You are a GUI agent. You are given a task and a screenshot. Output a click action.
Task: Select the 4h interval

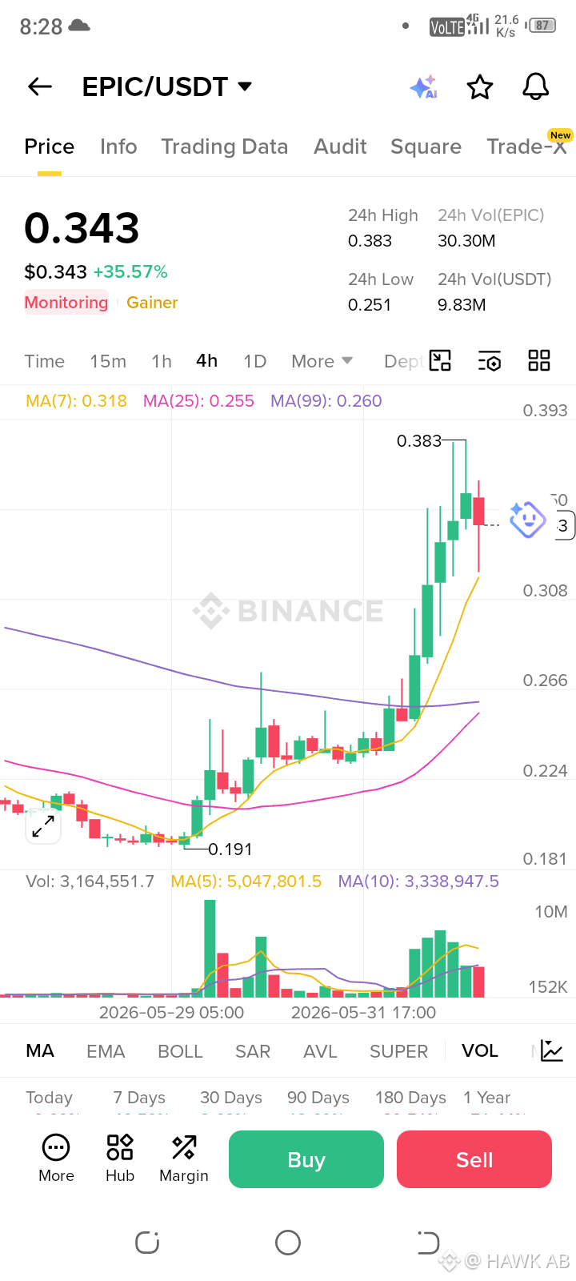coord(207,361)
